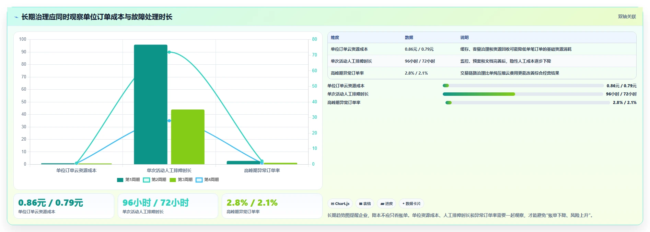
Task: Click the footer note starting 长期趋势图提醒企业
Action: coord(461,216)
